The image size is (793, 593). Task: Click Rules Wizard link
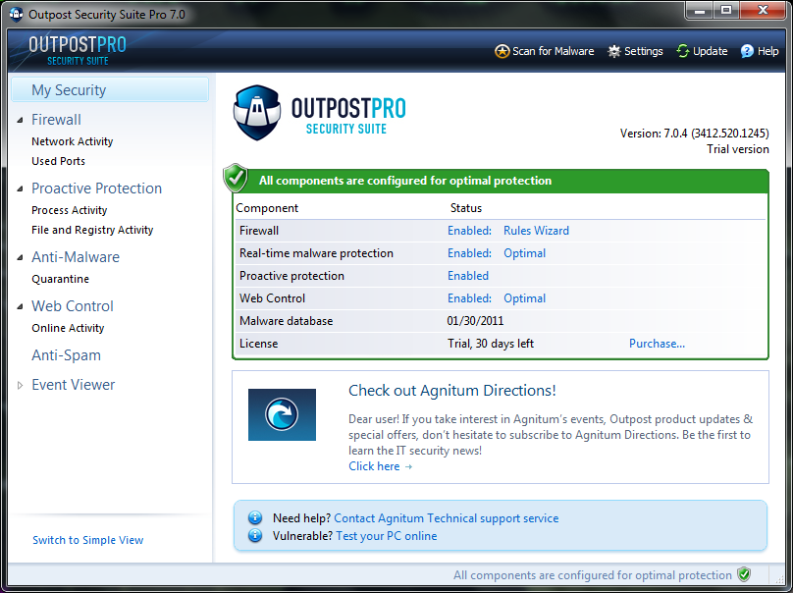coord(536,231)
